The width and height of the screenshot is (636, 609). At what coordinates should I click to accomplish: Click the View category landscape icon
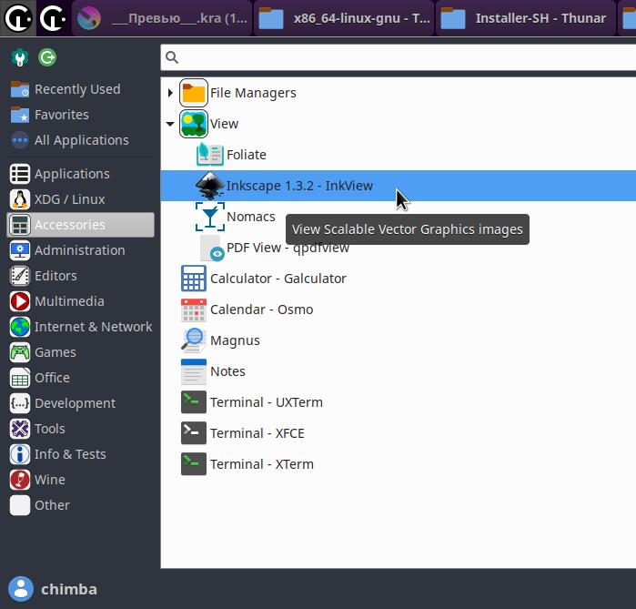pyautogui.click(x=194, y=124)
